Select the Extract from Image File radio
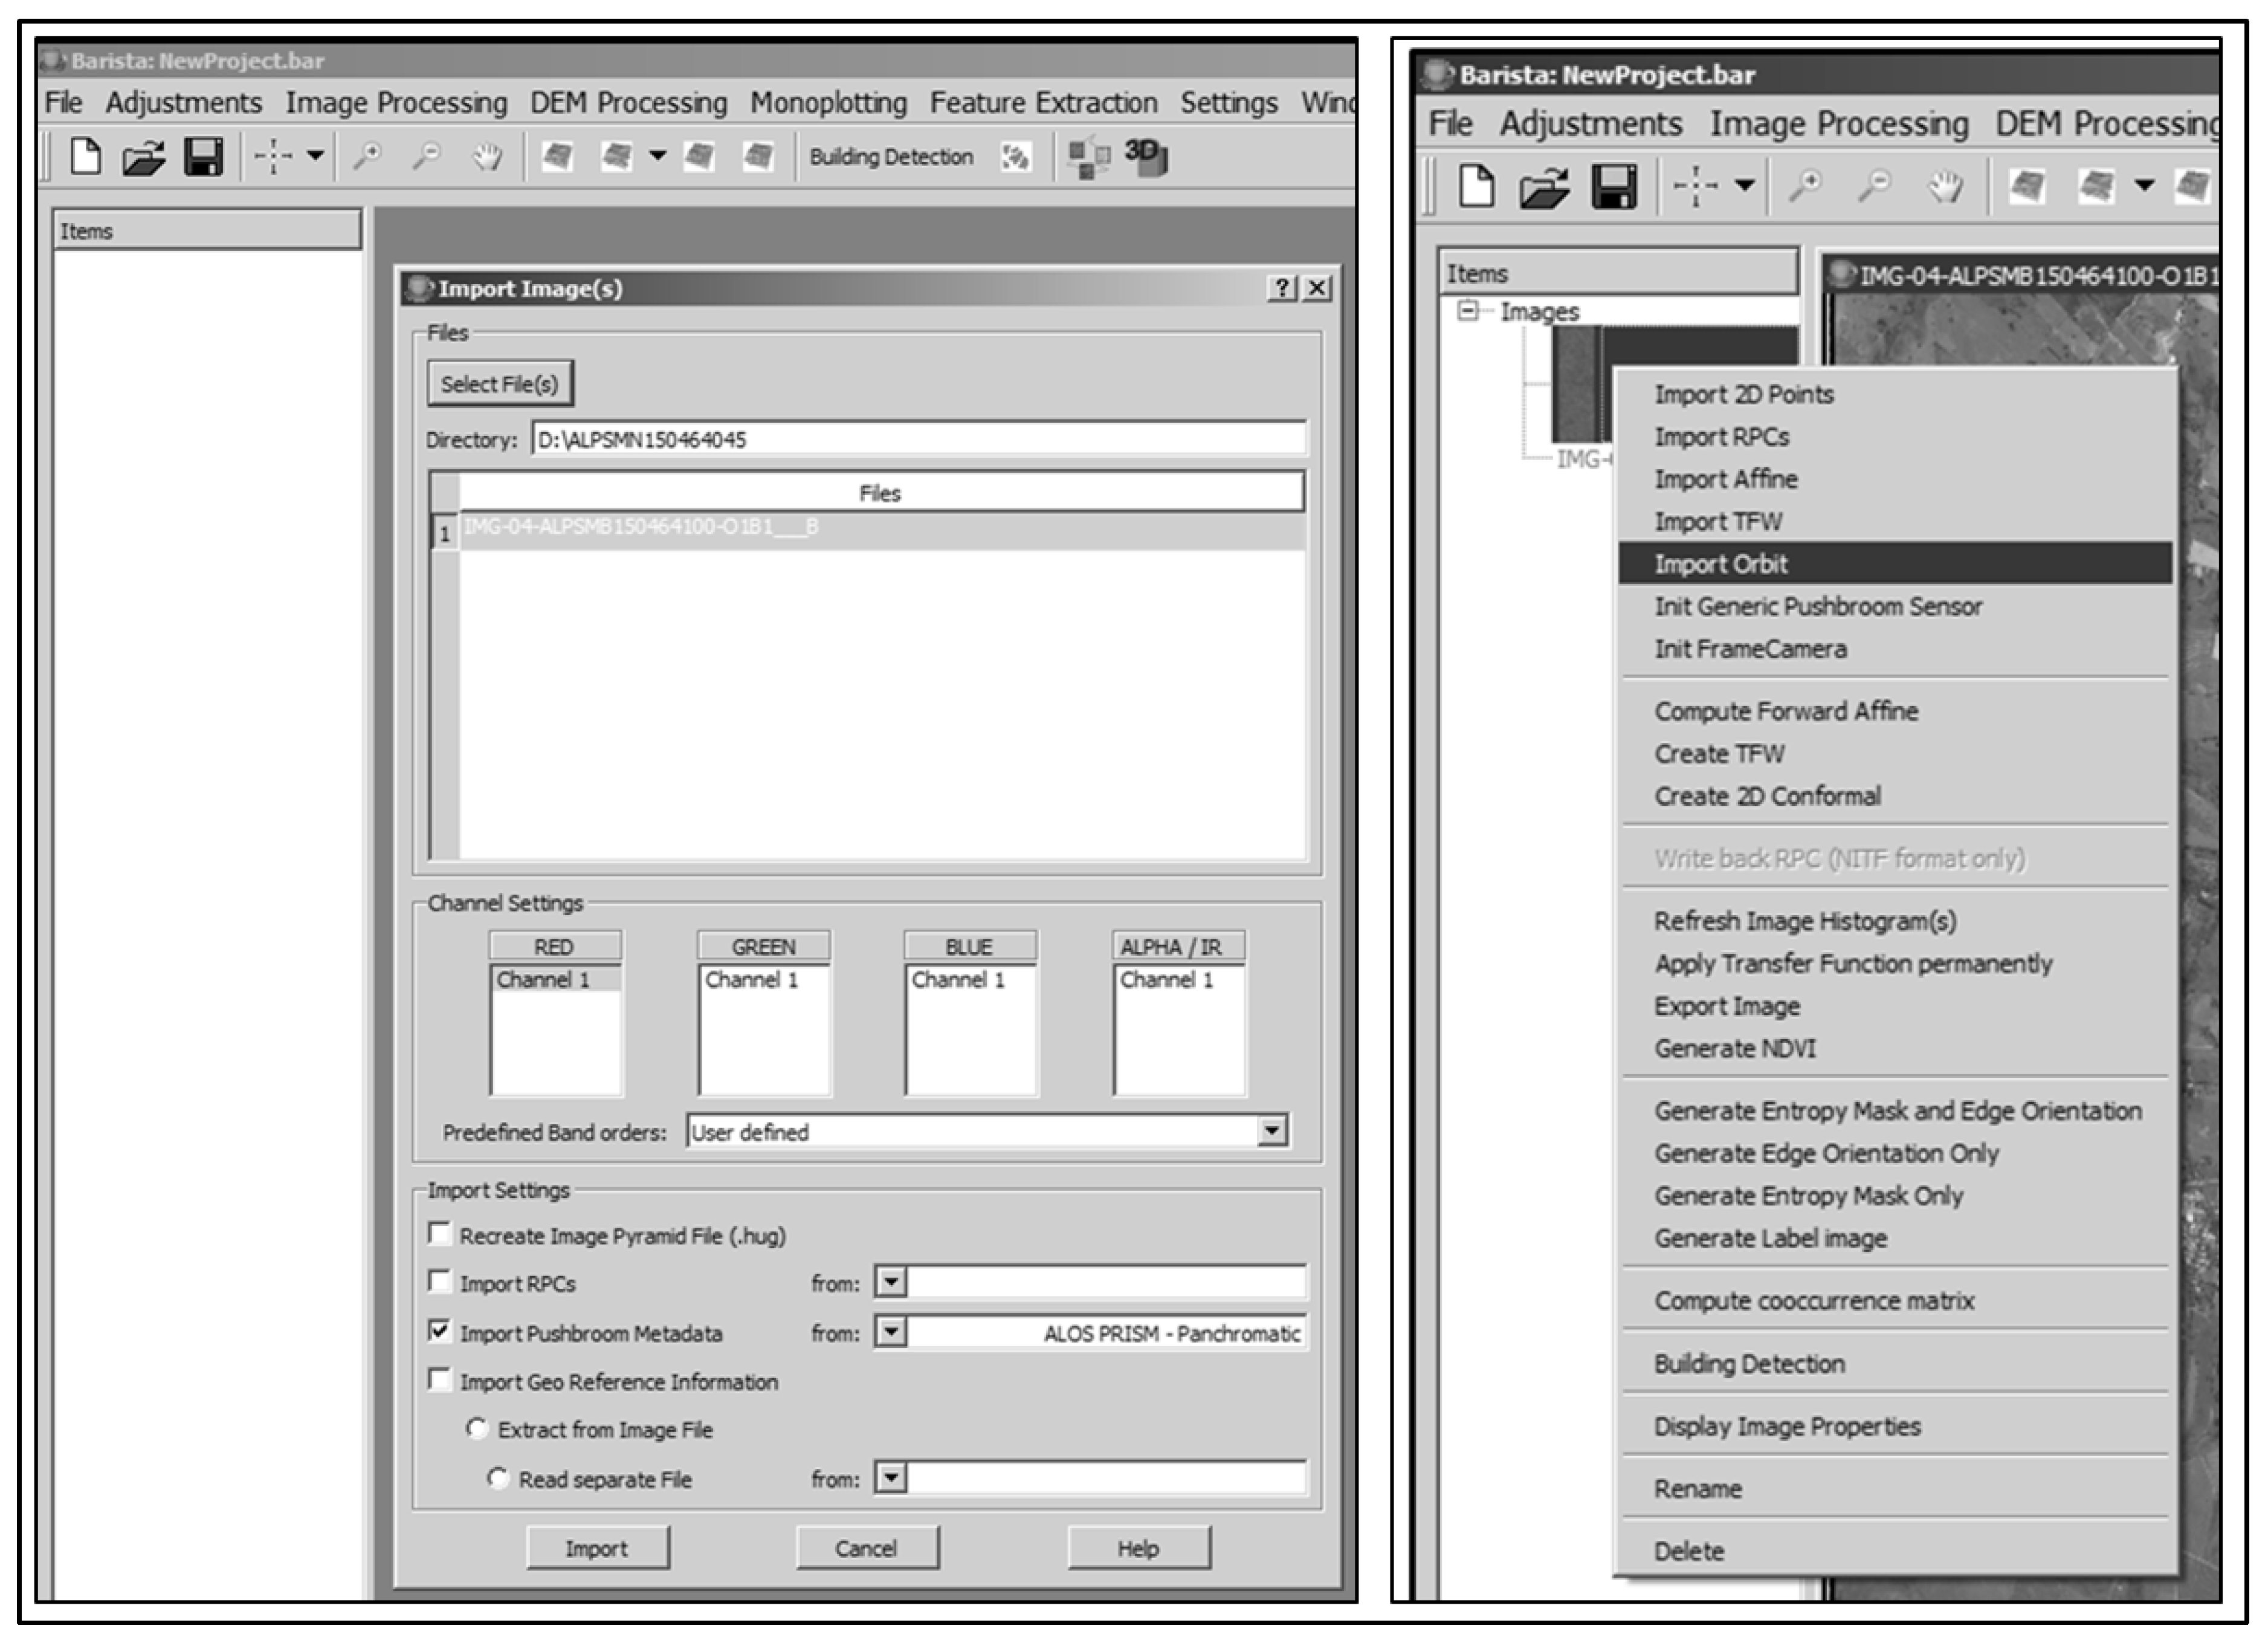This screenshot has width=2268, height=1646. tap(477, 1428)
